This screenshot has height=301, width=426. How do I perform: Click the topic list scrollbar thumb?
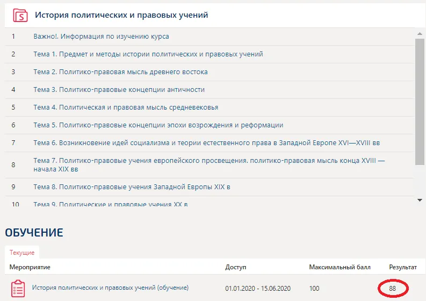coord(420,102)
